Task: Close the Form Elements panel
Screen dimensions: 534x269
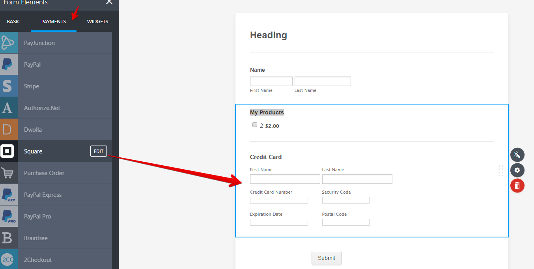Action: point(109,2)
